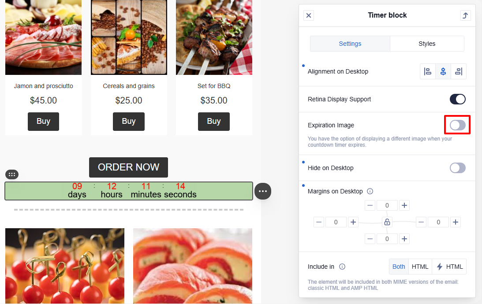Open the timer block three-dots options
Screen dimensions: 482x304
coord(263,191)
